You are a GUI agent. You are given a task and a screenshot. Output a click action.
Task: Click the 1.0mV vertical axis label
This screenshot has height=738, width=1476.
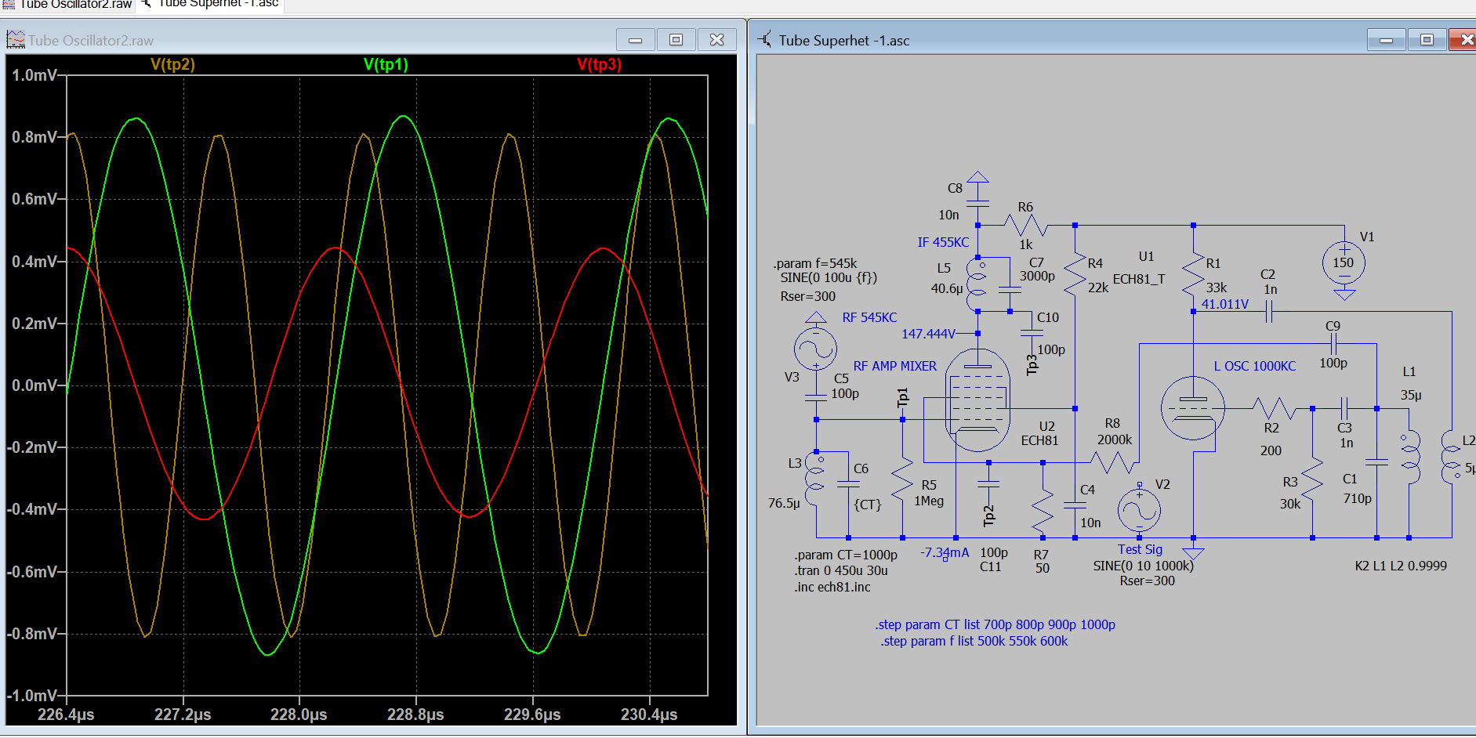click(x=34, y=75)
